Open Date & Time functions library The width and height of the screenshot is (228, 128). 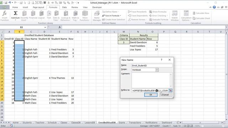pyautogui.click(x=56, y=16)
